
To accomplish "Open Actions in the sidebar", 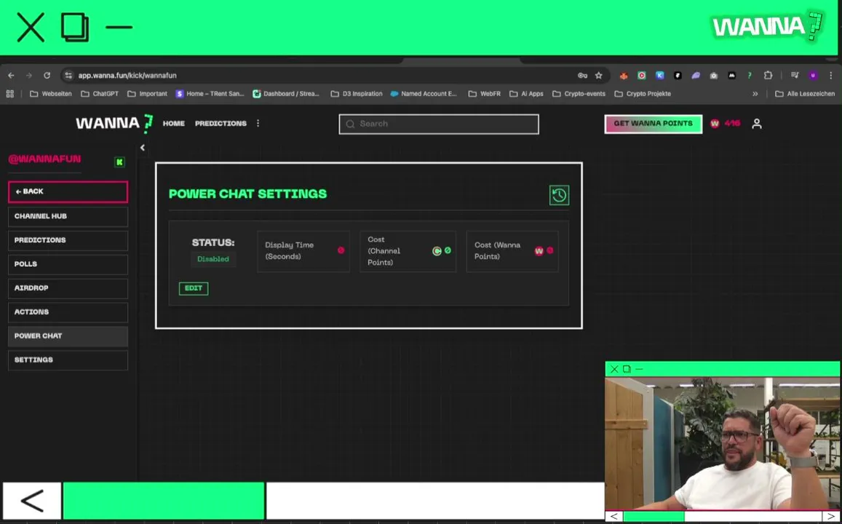I will pos(68,312).
